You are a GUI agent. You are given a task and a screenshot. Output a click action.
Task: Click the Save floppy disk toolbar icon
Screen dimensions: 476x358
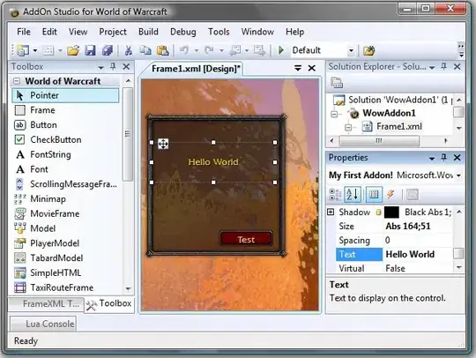coord(90,50)
